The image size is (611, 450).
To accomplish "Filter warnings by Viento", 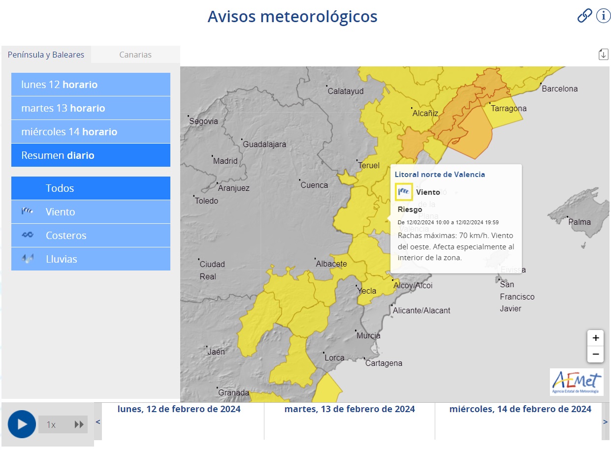I will point(91,212).
